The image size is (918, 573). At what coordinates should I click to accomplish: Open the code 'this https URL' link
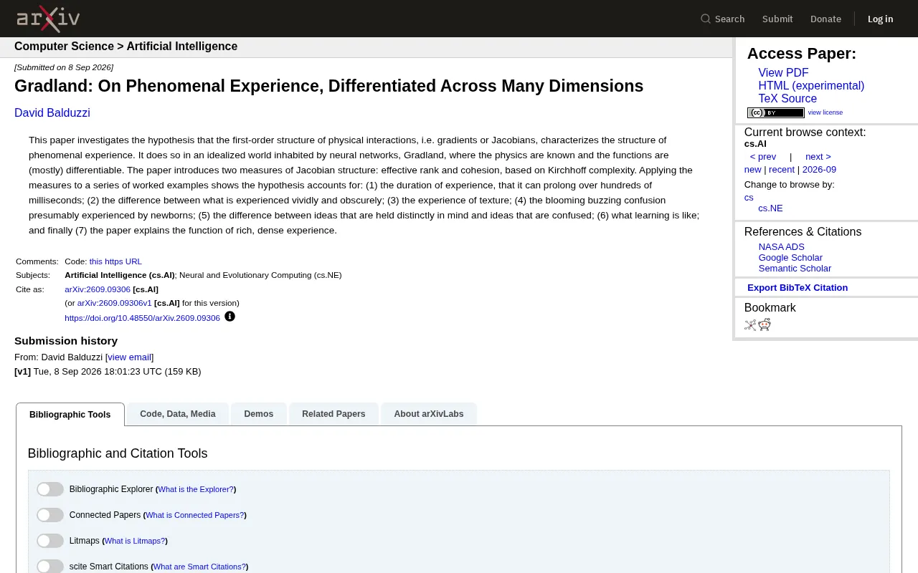[x=115, y=261]
